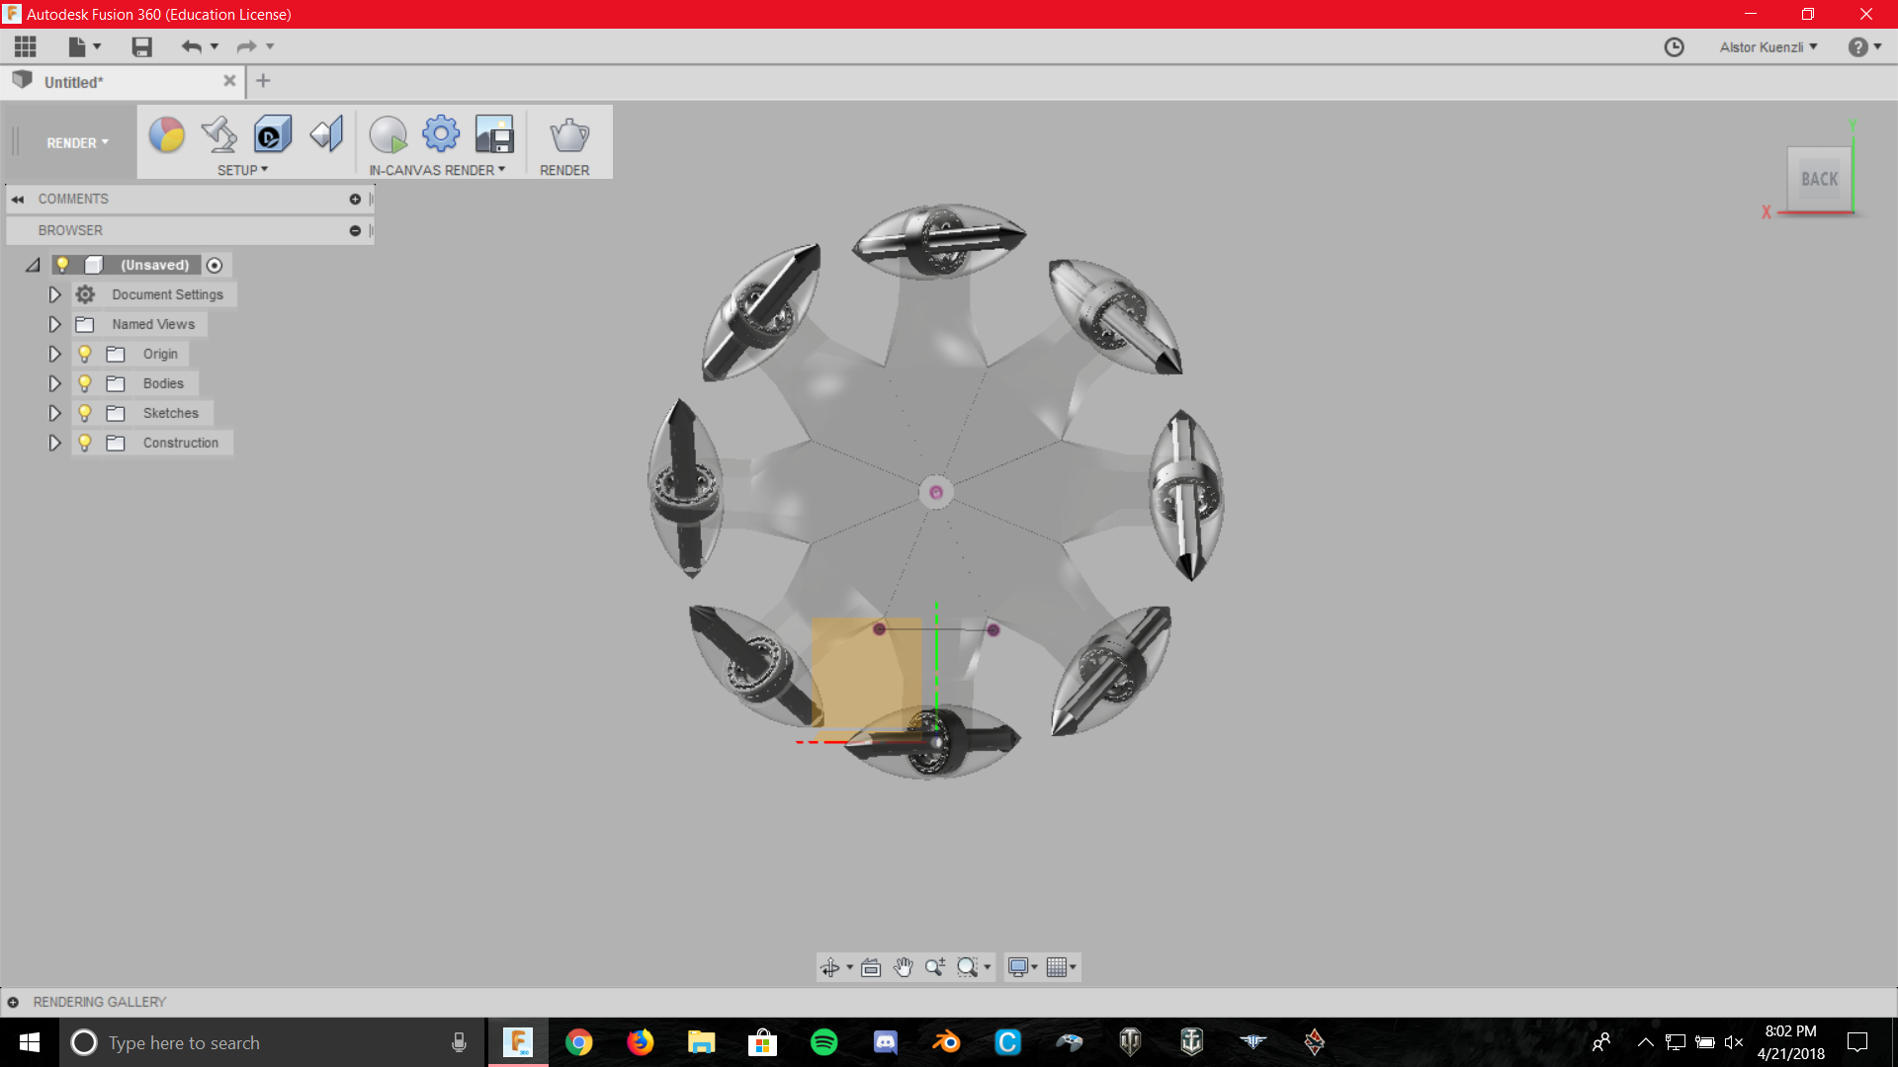Click the taskbar search box
This screenshot has width=1898, height=1067.
coord(272,1042)
